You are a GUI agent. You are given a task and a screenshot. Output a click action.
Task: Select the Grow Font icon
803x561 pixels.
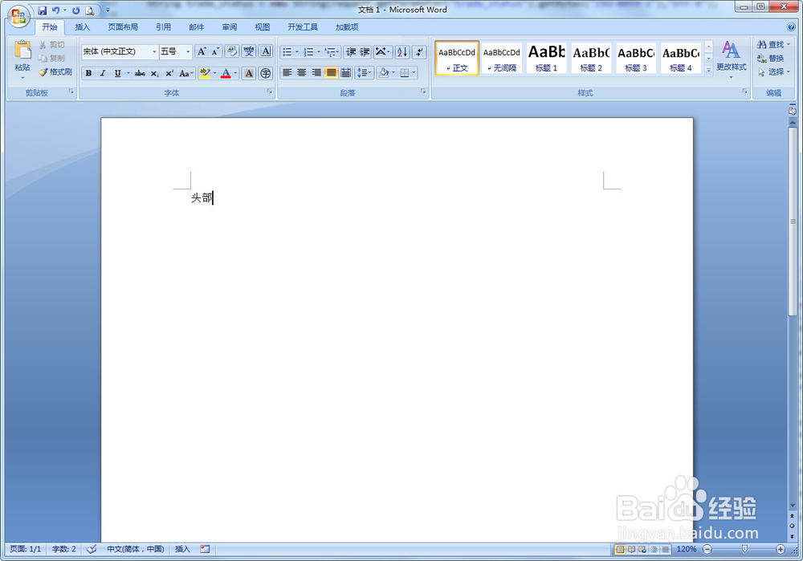(x=202, y=51)
